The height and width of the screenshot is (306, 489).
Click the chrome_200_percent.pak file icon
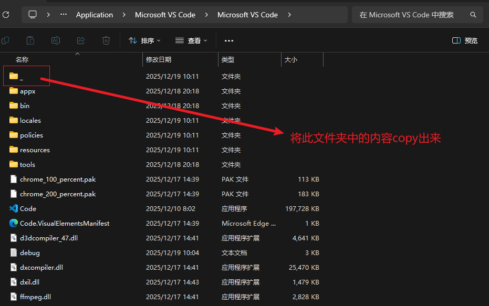(x=14, y=194)
